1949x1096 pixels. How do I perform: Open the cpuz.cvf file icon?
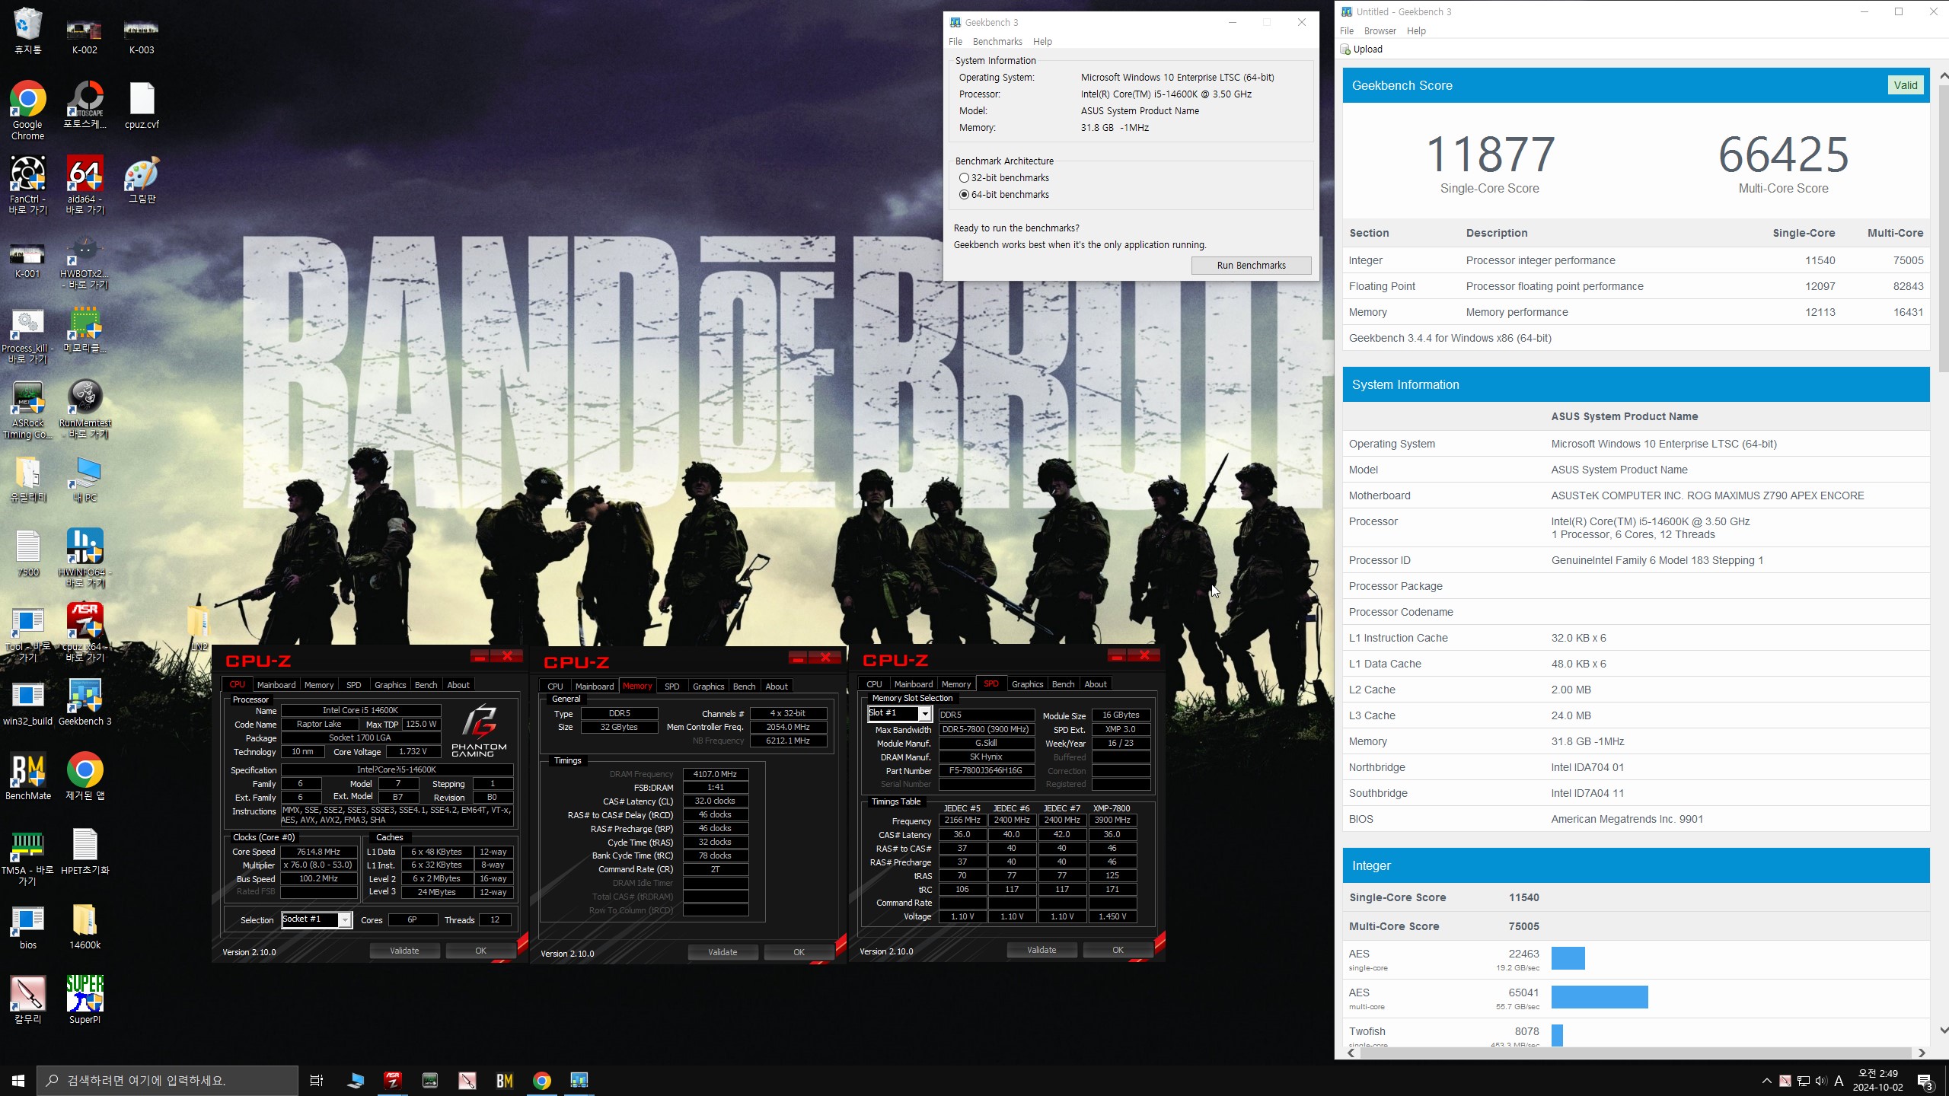[142, 105]
